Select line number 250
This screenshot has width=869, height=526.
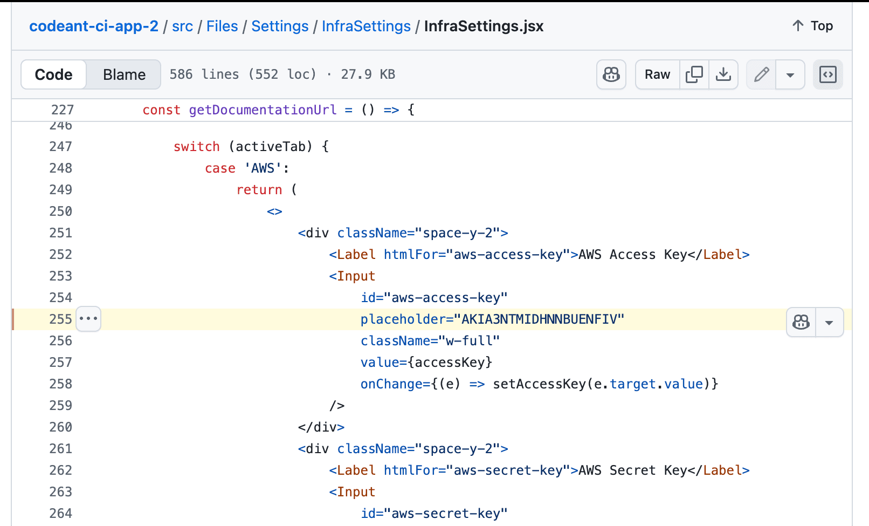[60, 211]
